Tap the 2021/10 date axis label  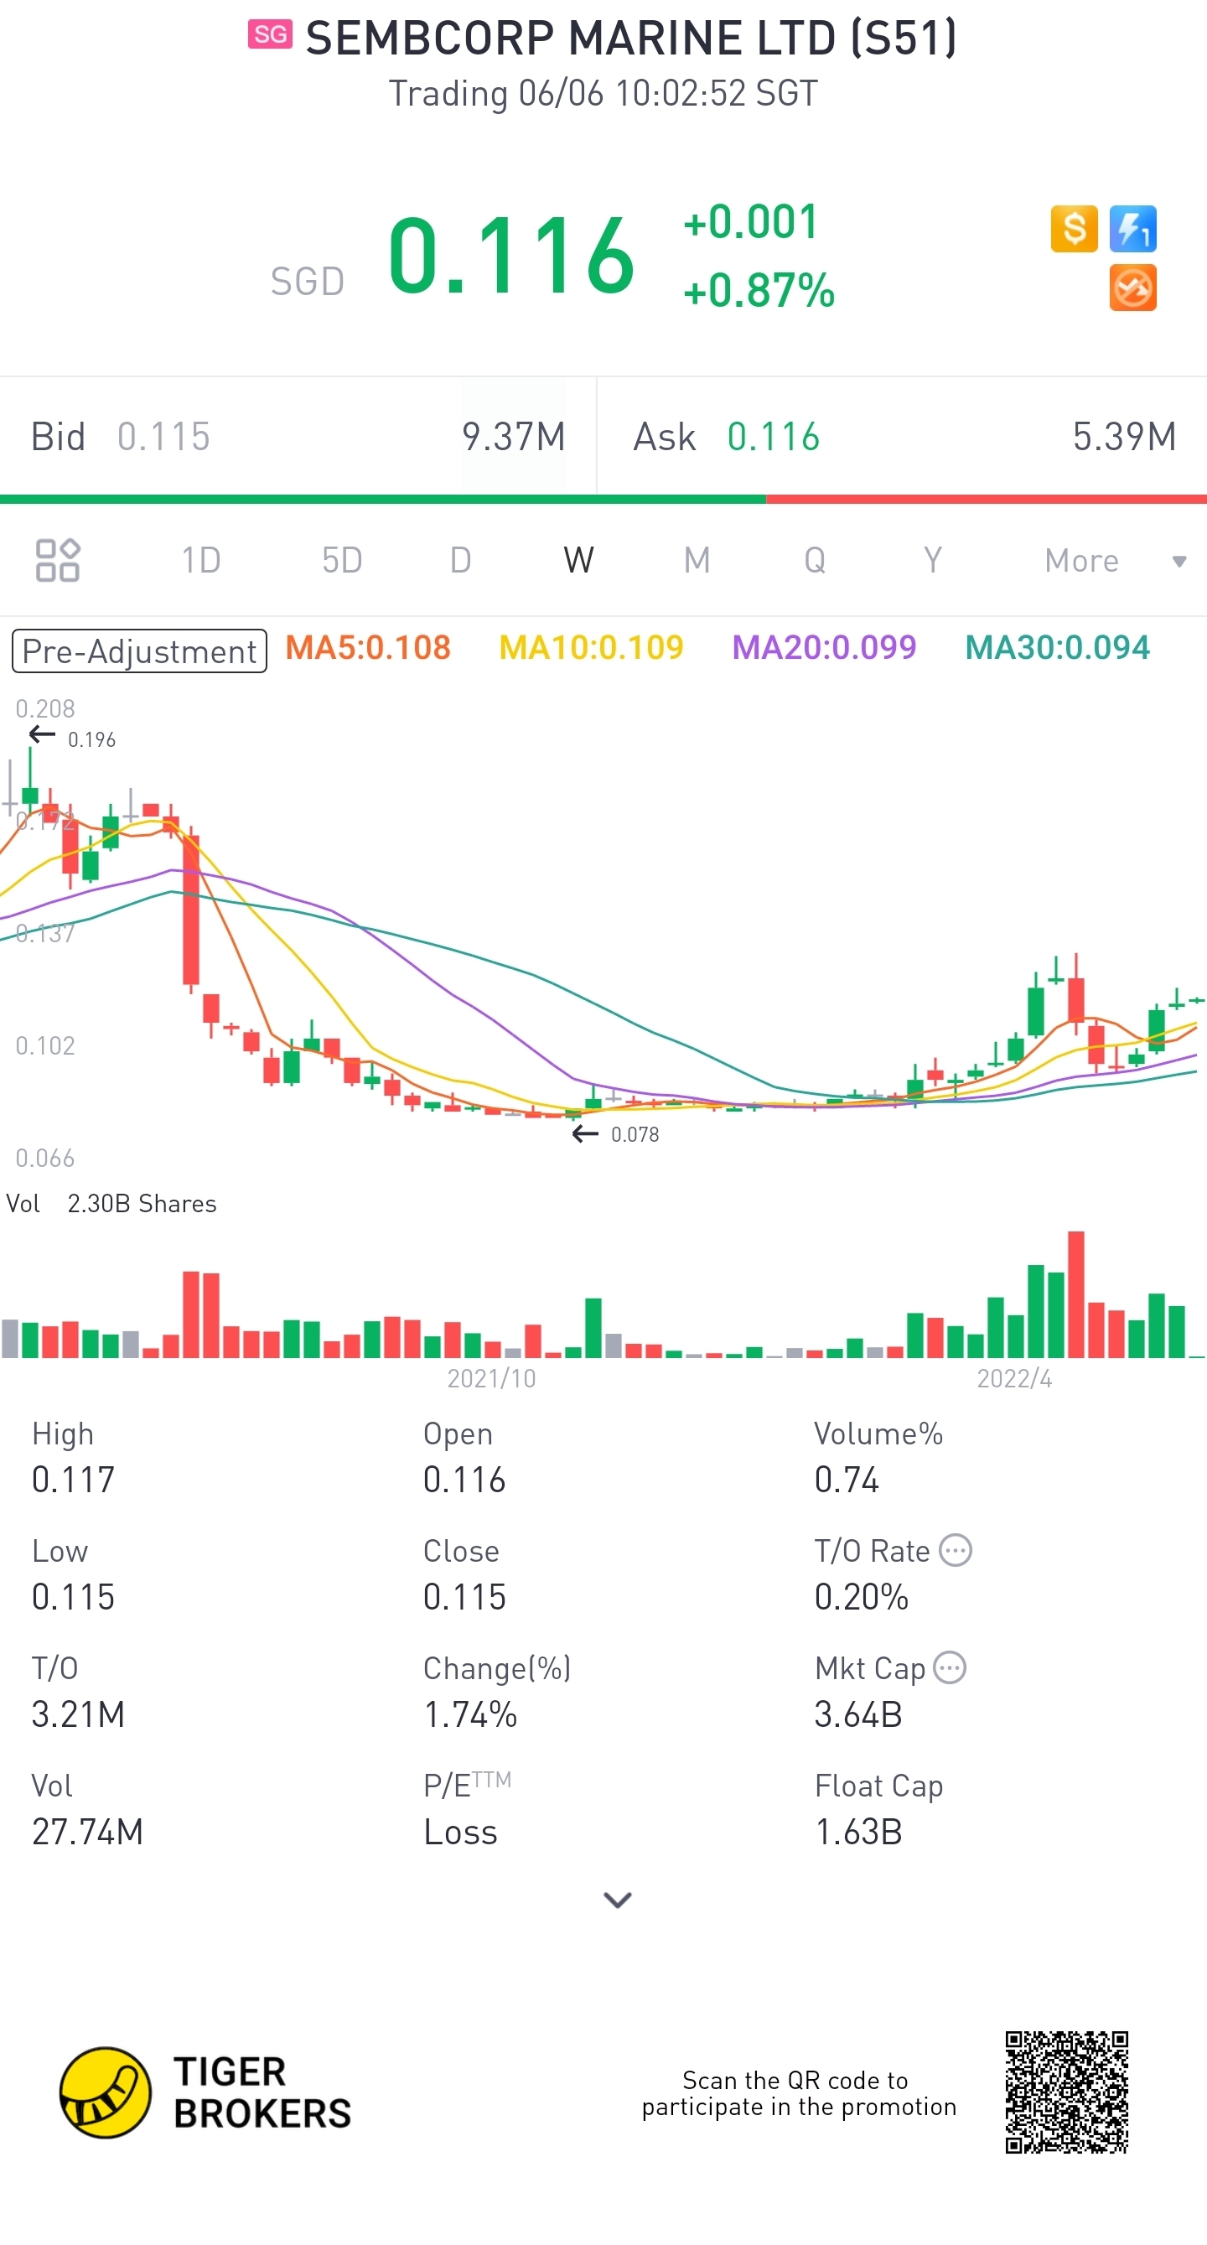coord(491,1379)
